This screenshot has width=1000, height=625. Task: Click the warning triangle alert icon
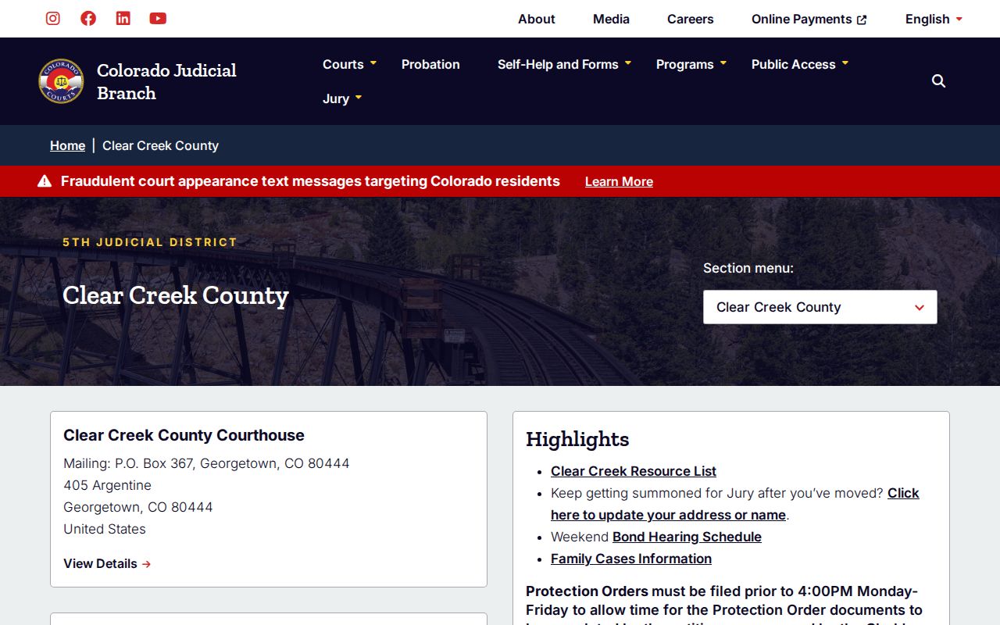pos(45,181)
